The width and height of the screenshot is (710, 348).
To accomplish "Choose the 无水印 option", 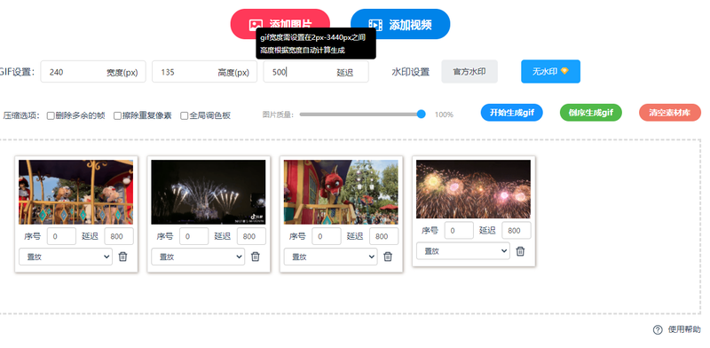I will coord(550,72).
